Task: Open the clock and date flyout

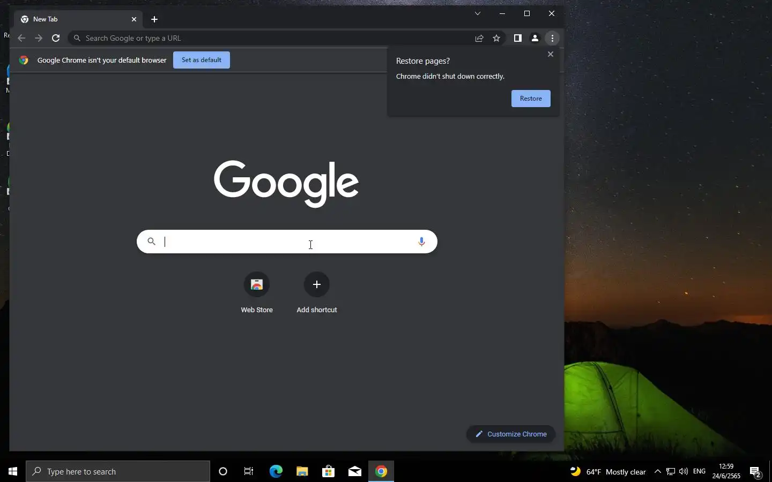Action: 726,471
